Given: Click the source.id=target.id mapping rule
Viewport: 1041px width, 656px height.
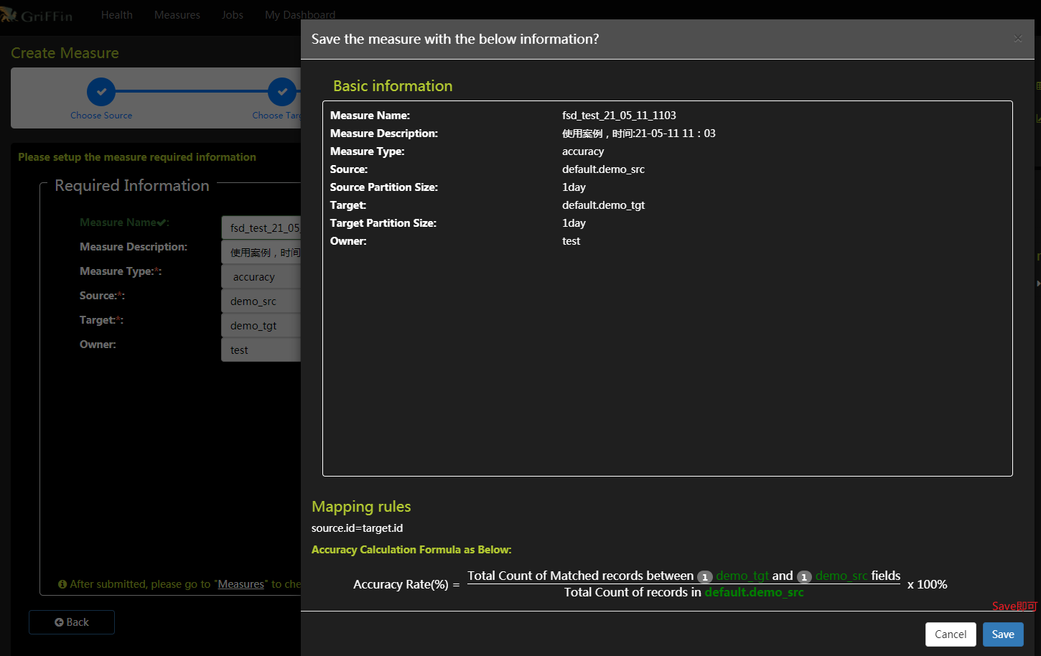Looking at the screenshot, I should (x=357, y=528).
